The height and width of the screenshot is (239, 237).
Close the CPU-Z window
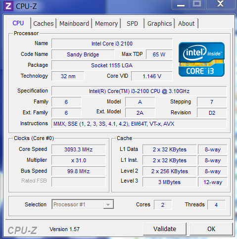click(x=220, y=4)
